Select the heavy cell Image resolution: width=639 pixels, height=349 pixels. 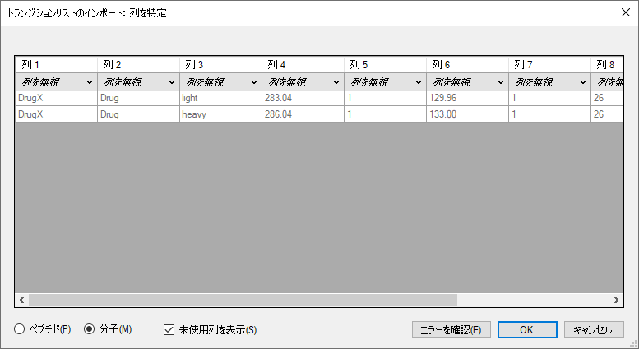pos(220,114)
